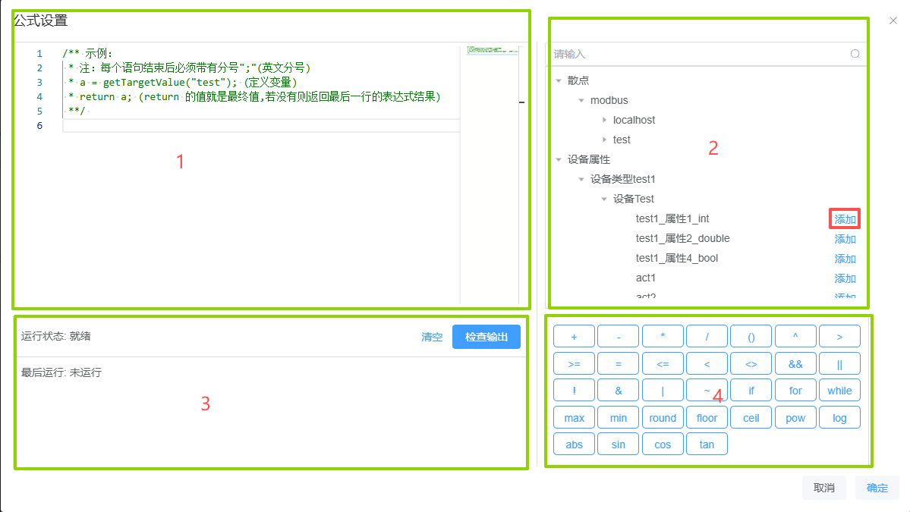This screenshot has height=512, width=910.
Task: Add test1_属性1_int to the formula
Action: pyautogui.click(x=845, y=219)
